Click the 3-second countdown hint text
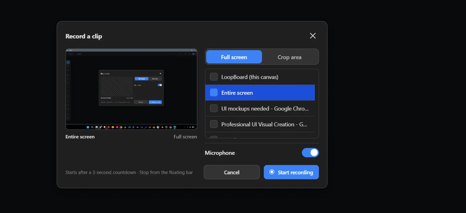Screen dimensions: 466x213 pyautogui.click(x=129, y=172)
